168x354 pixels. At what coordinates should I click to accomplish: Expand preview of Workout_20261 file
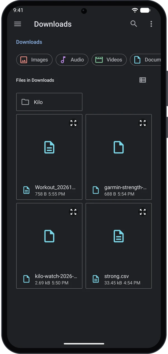tap(73, 123)
